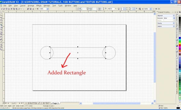Screen dimensions: 181x110
Task: Expand the Indents section
Action: (174, 26)
